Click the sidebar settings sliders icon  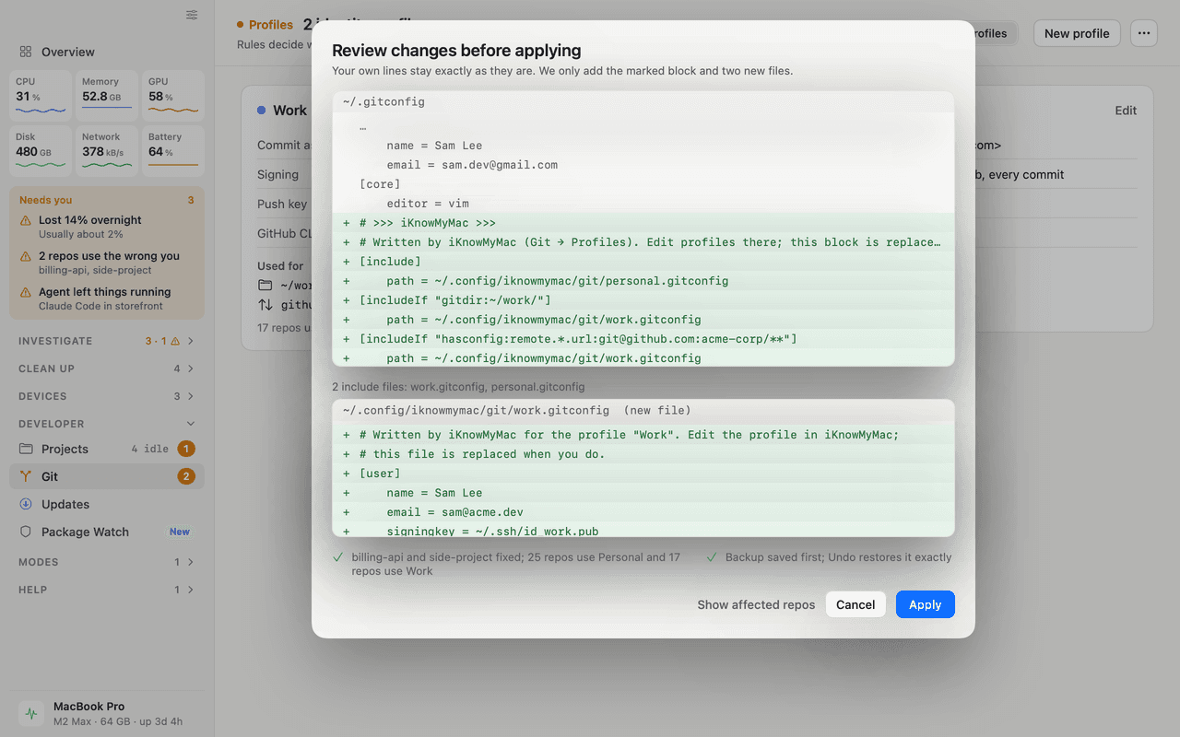(192, 15)
